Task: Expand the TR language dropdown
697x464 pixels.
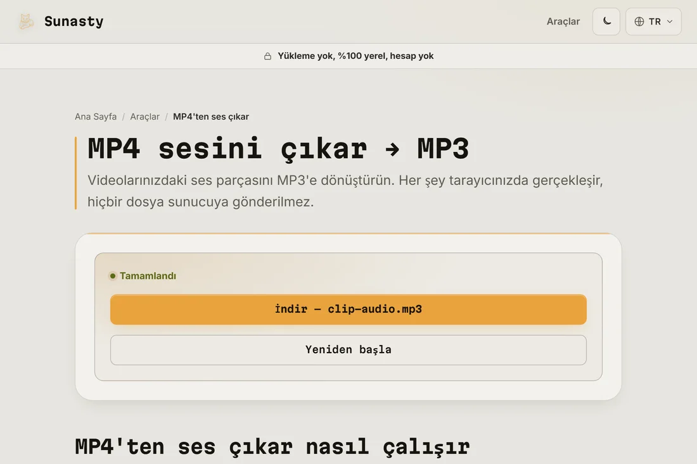Action: tap(653, 22)
